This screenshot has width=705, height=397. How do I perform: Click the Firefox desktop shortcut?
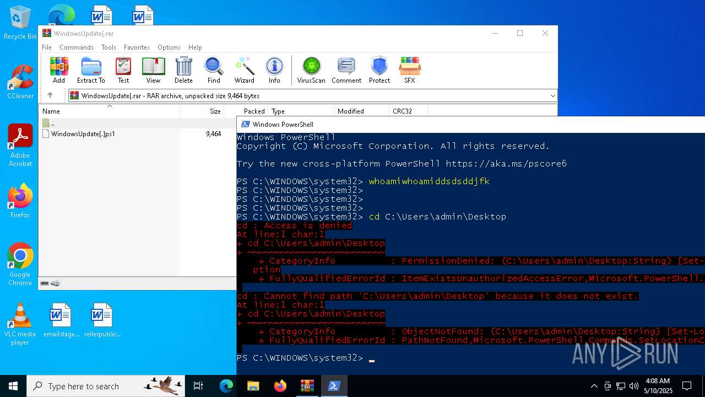[20, 201]
